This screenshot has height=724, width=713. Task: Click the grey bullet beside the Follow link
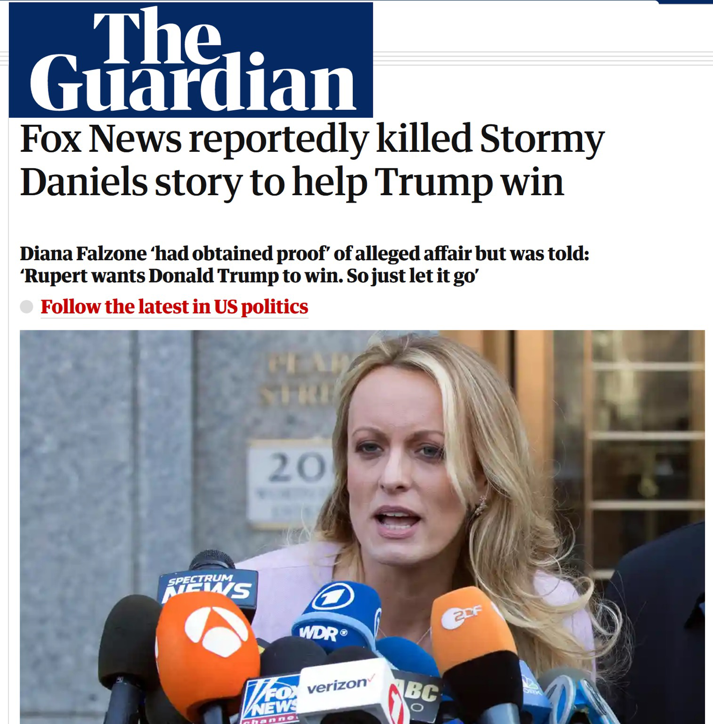tap(26, 307)
